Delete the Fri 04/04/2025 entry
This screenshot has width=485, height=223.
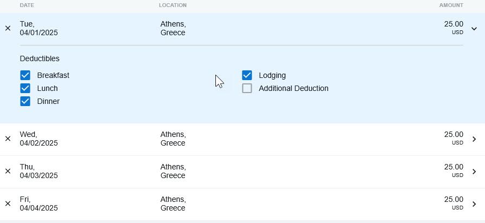tap(8, 204)
